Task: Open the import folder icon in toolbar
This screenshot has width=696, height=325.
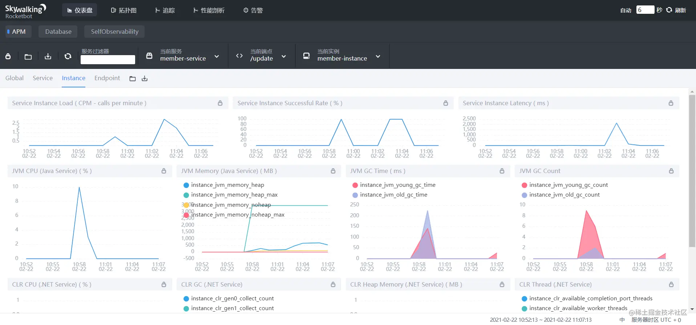Action: point(28,57)
